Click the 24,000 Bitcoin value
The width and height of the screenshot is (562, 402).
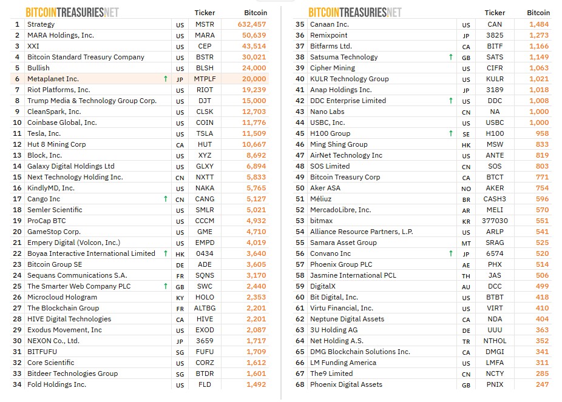pos(254,68)
